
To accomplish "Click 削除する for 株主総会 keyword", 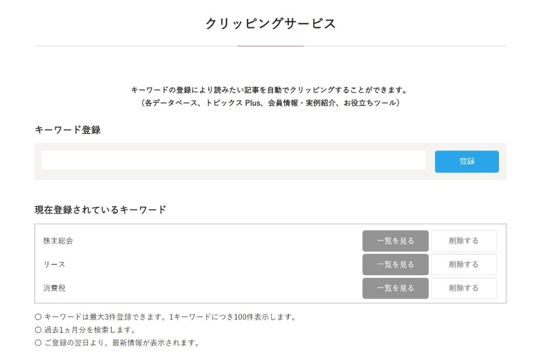I will 464,241.
